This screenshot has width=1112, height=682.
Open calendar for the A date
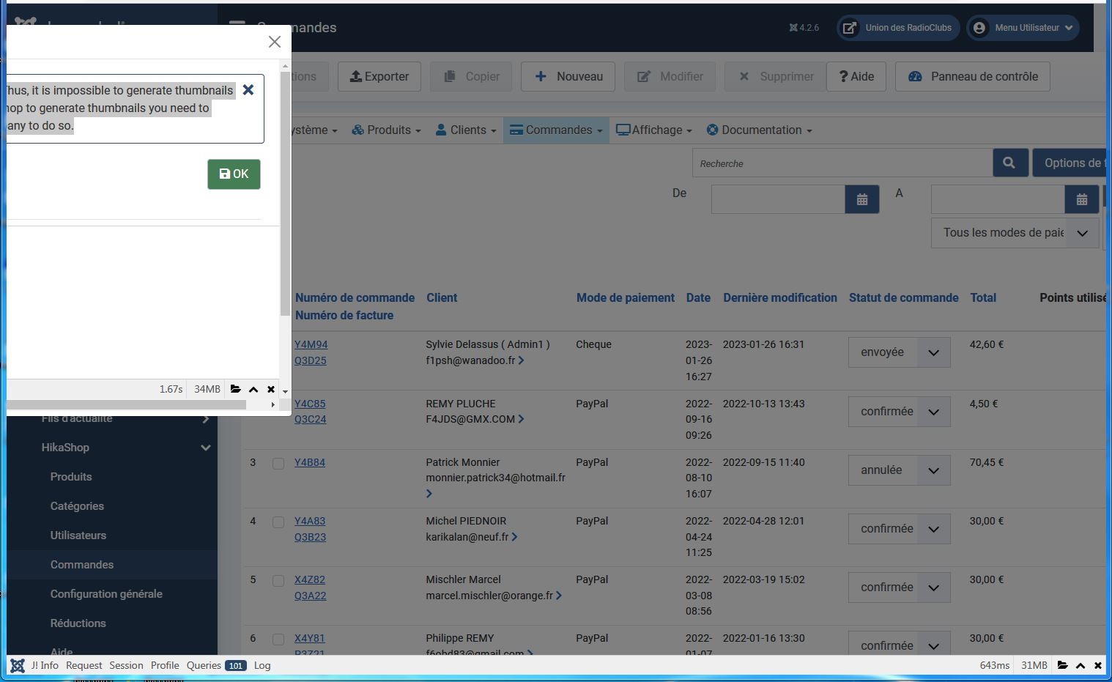click(x=1082, y=199)
